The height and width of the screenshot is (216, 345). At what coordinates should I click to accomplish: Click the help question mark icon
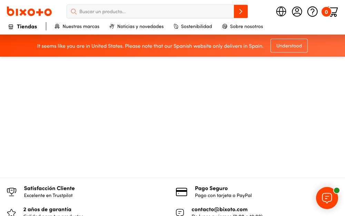(313, 11)
